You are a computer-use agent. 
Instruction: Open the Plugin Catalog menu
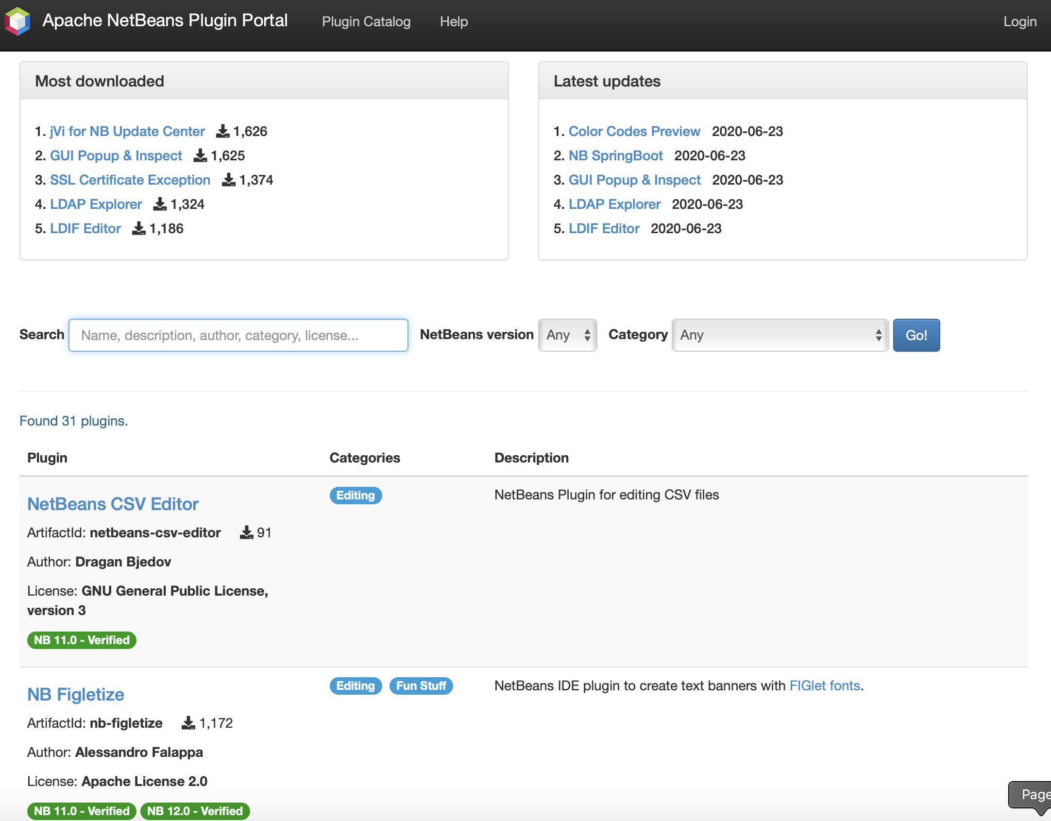[x=366, y=21]
